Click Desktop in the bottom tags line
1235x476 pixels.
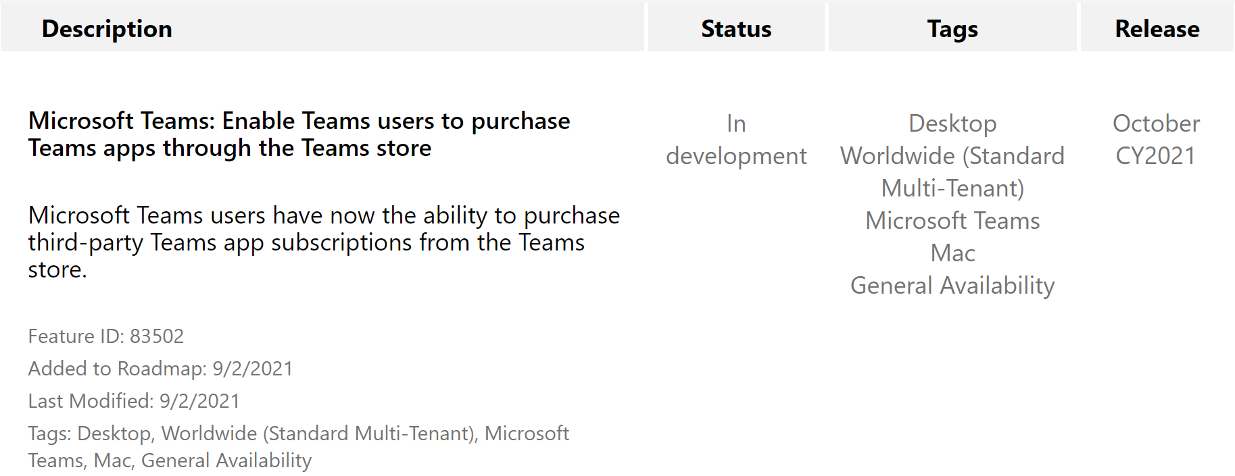114,433
